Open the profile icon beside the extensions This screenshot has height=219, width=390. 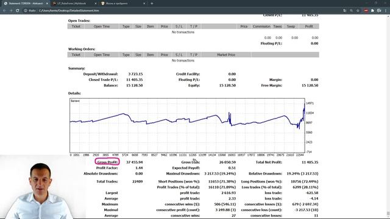tap(379, 11)
